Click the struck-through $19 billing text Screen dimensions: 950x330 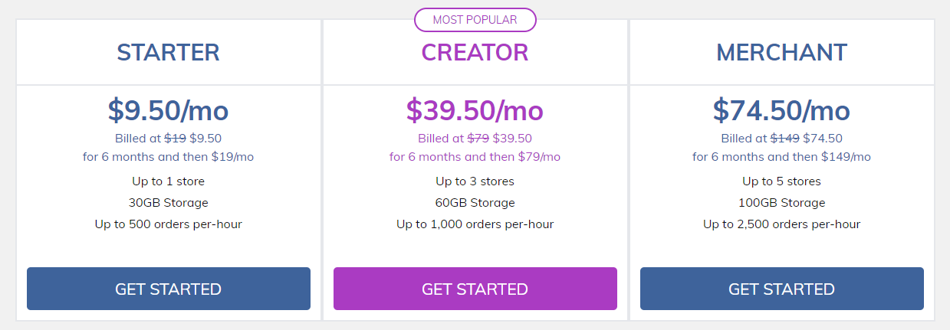[x=176, y=139]
